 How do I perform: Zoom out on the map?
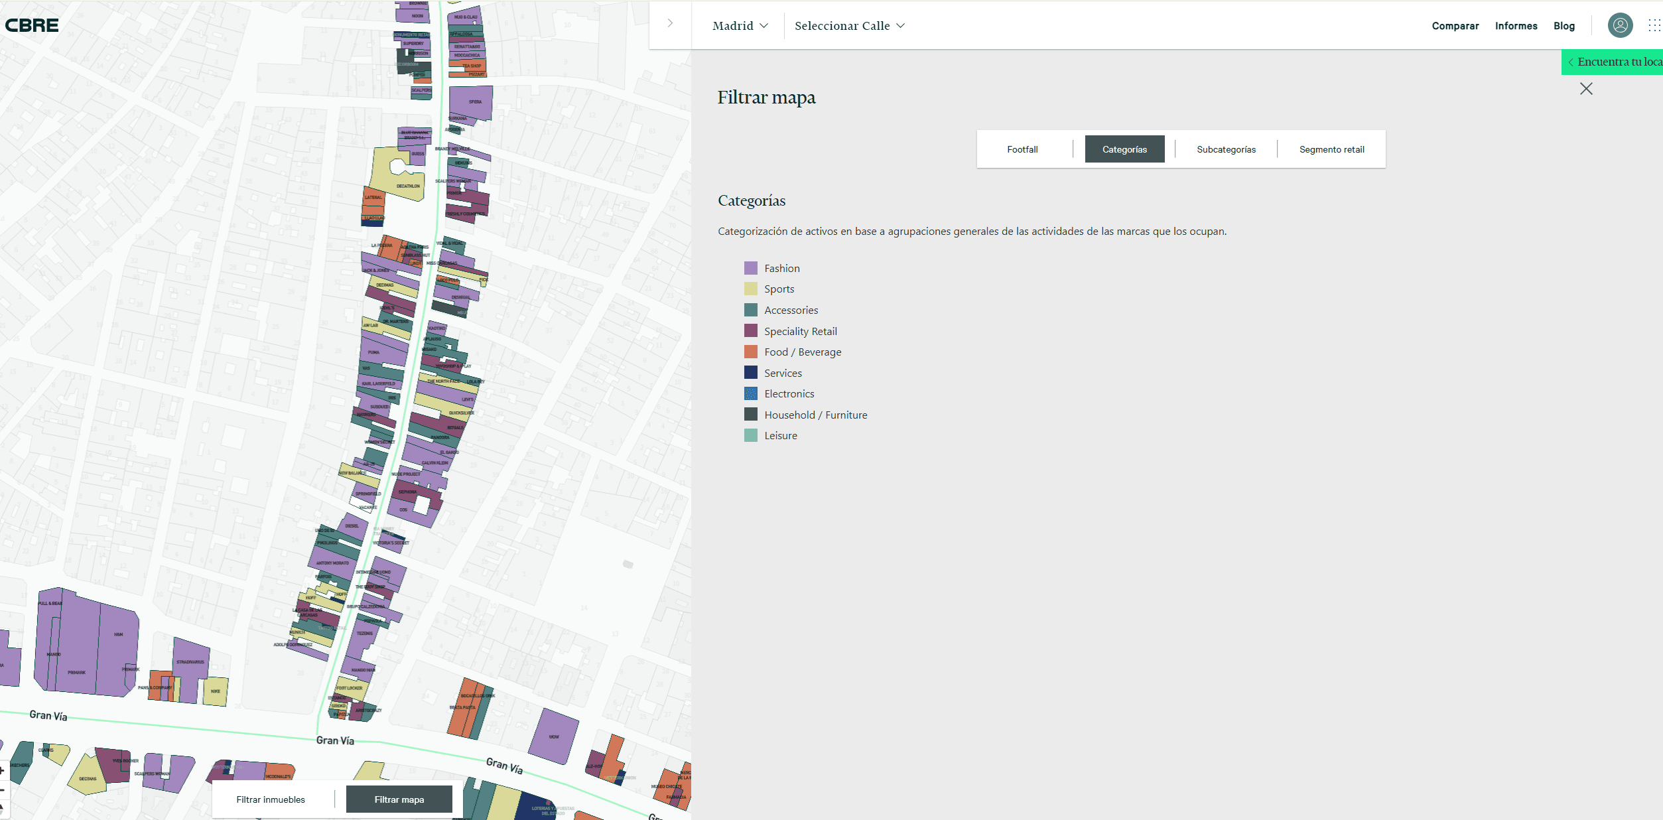point(3,789)
